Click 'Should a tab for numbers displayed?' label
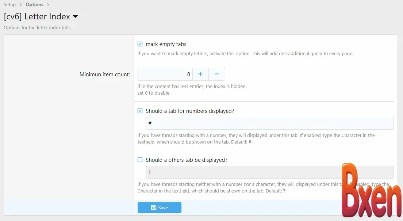The image size is (403, 221). (190, 111)
